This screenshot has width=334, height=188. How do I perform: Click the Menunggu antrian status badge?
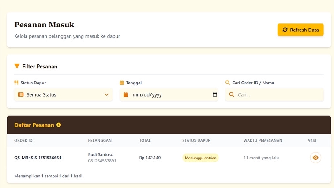pos(201,158)
